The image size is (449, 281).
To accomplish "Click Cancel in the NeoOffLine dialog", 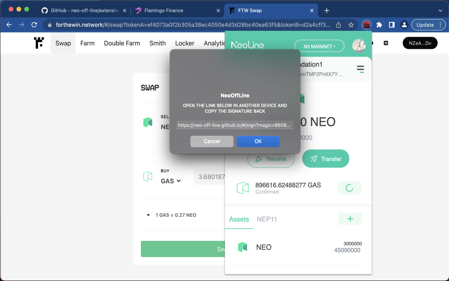I will (212, 141).
